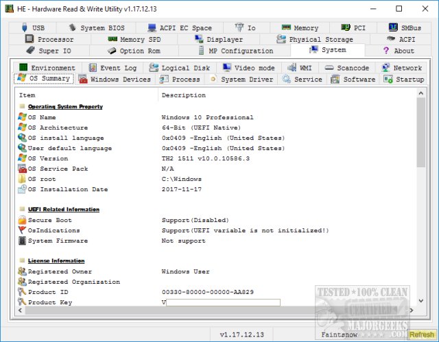Select the OS Installation Date row
Viewport: 439px width, 342px height.
coord(215,189)
